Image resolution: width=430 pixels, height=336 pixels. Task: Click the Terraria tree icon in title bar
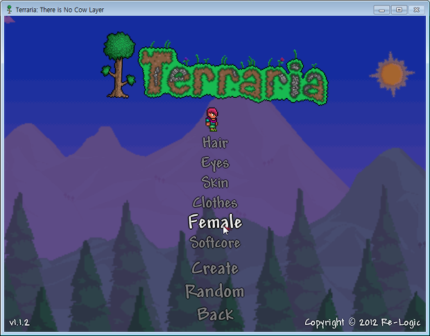tap(9, 10)
